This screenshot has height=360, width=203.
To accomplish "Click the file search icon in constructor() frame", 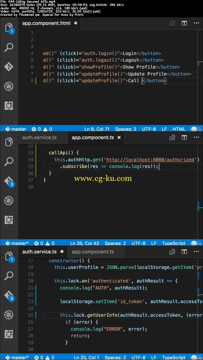I will tap(172, 252).
